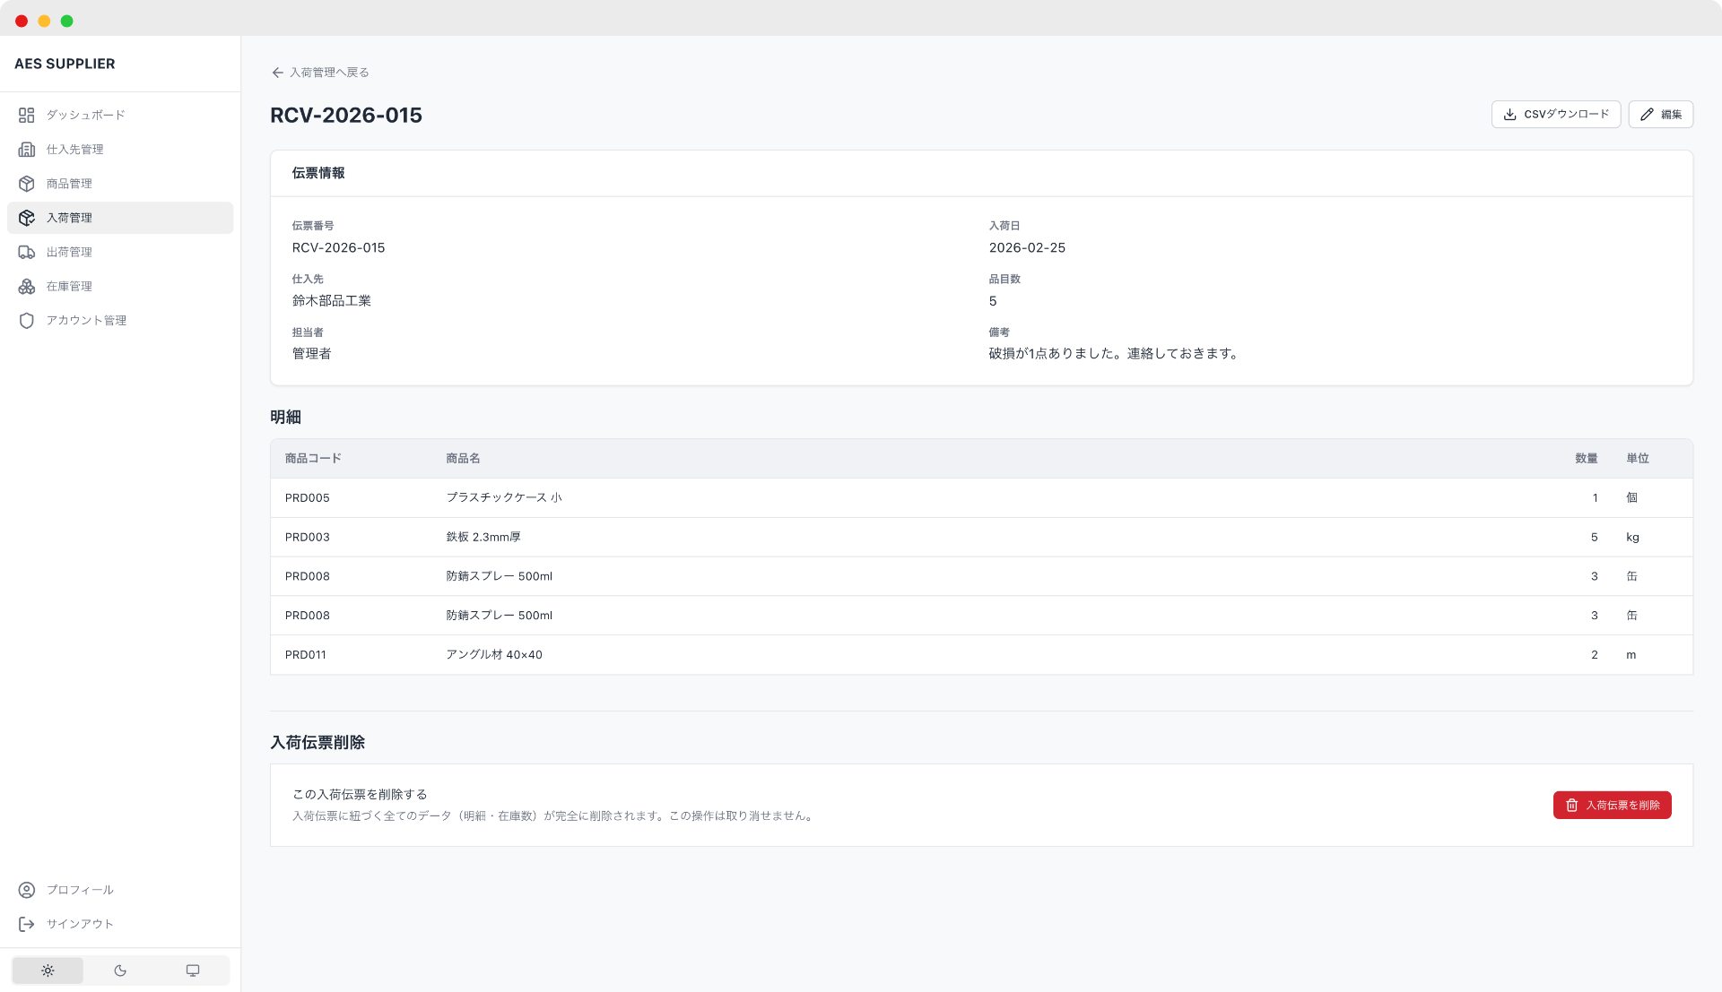Click the 商品コード column header
Image resolution: width=1722 pixels, height=992 pixels.
point(313,458)
